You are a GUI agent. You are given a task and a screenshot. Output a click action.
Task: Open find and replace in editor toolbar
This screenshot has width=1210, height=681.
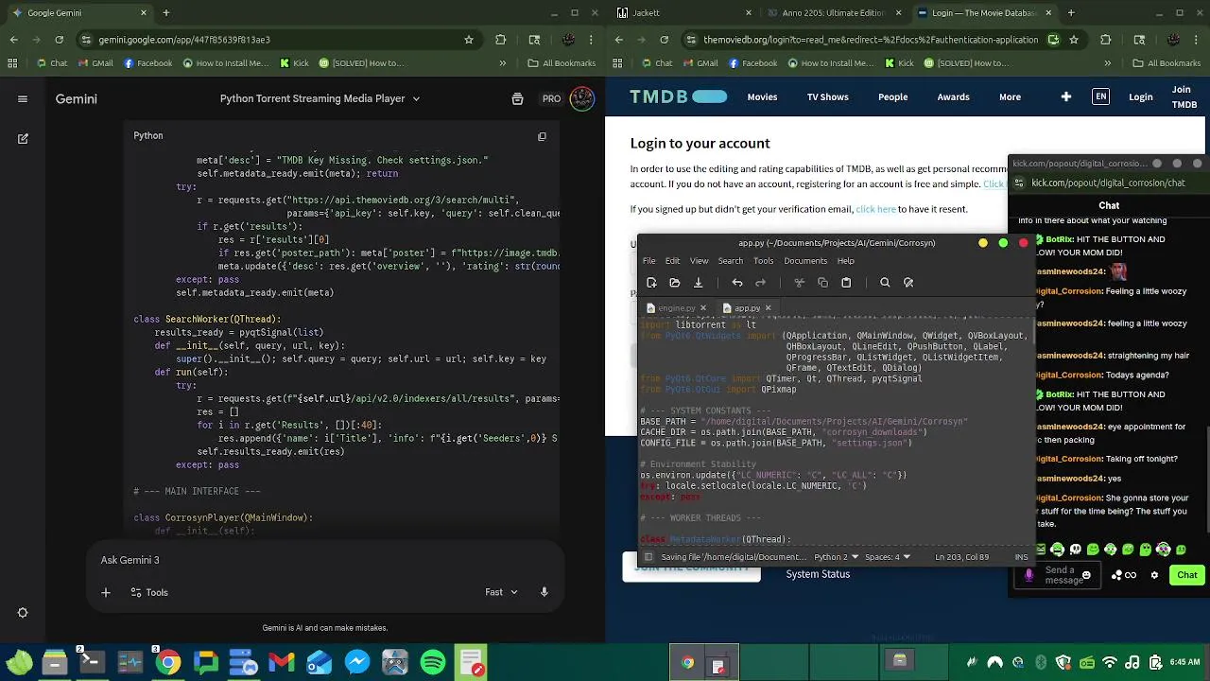click(x=908, y=283)
